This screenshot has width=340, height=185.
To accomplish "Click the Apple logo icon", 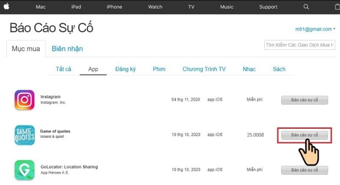I will pyautogui.click(x=6, y=6).
